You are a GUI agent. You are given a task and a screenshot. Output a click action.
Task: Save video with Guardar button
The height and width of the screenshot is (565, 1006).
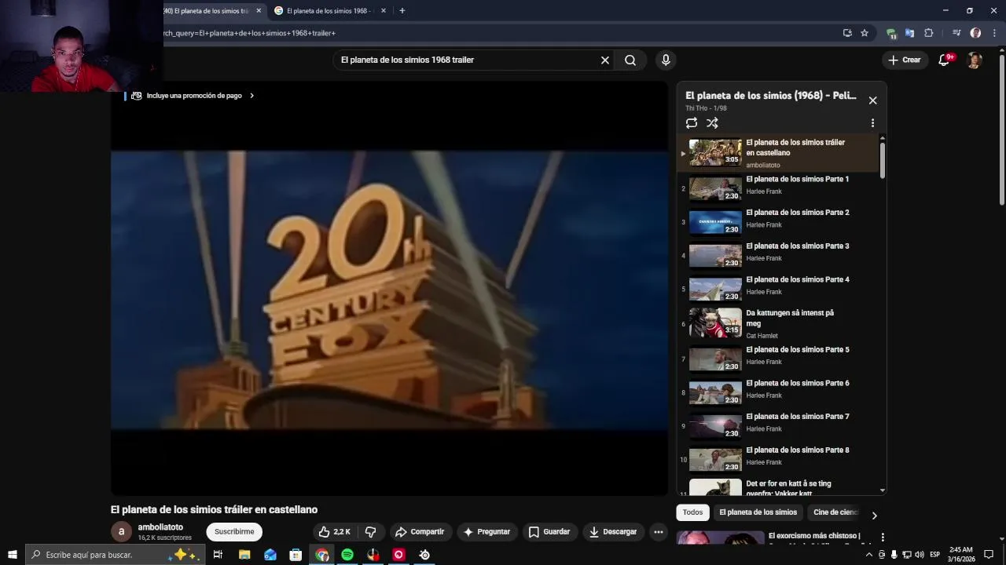(x=549, y=532)
